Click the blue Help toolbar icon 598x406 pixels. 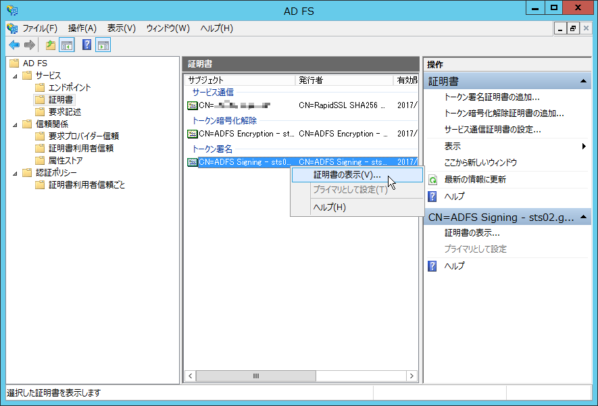[87, 45]
